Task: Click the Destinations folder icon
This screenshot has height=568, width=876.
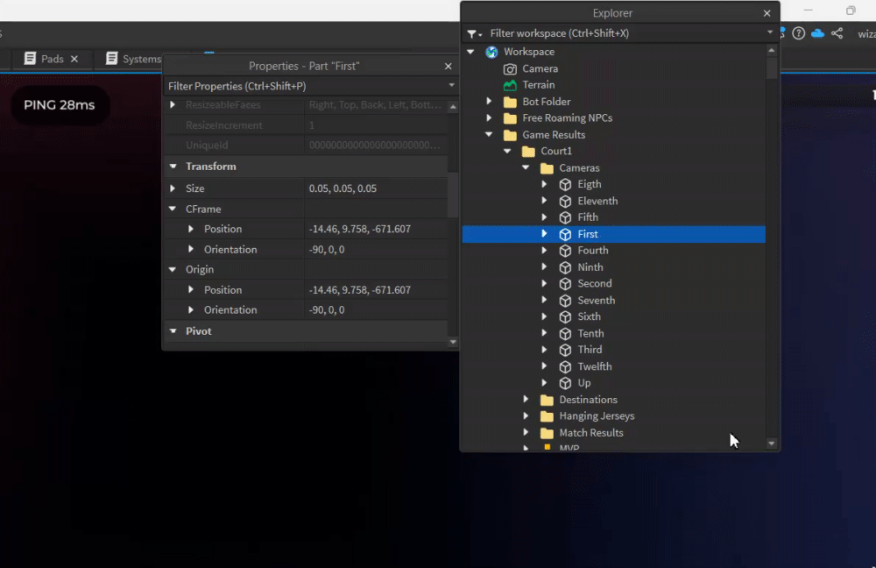Action: coord(547,400)
